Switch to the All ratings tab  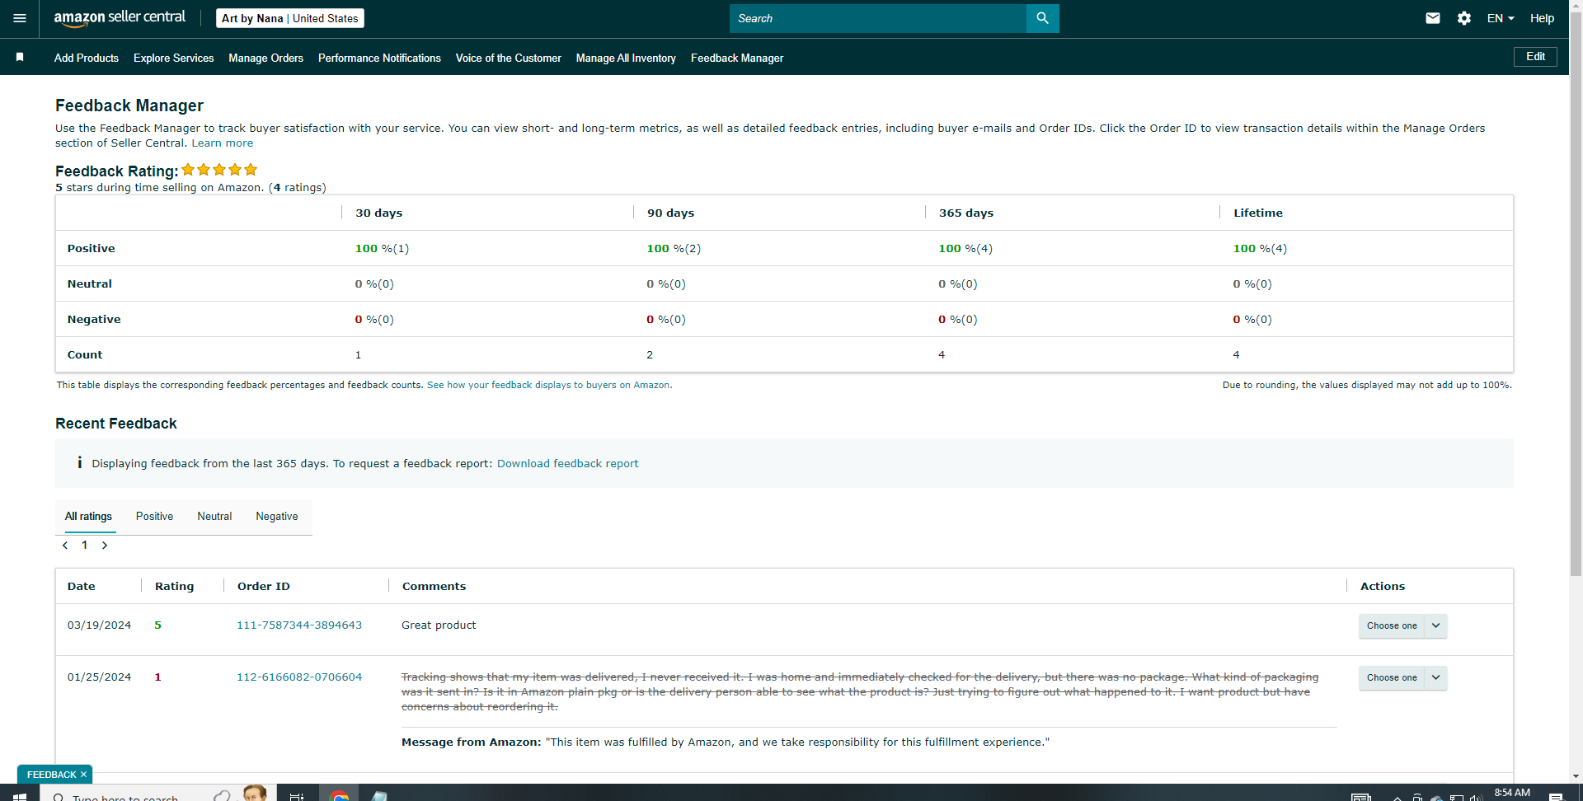[x=89, y=517]
